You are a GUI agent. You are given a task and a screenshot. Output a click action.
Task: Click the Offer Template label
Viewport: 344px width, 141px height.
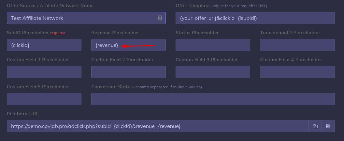pyautogui.click(x=193, y=6)
